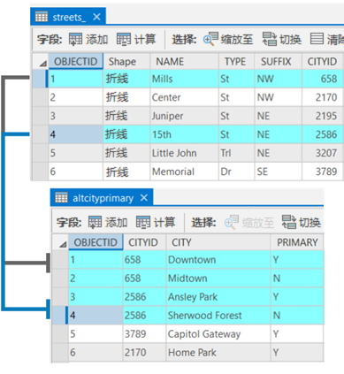Open altcityprimary table options corner triangle
The image size is (344, 374).
pos(63,244)
